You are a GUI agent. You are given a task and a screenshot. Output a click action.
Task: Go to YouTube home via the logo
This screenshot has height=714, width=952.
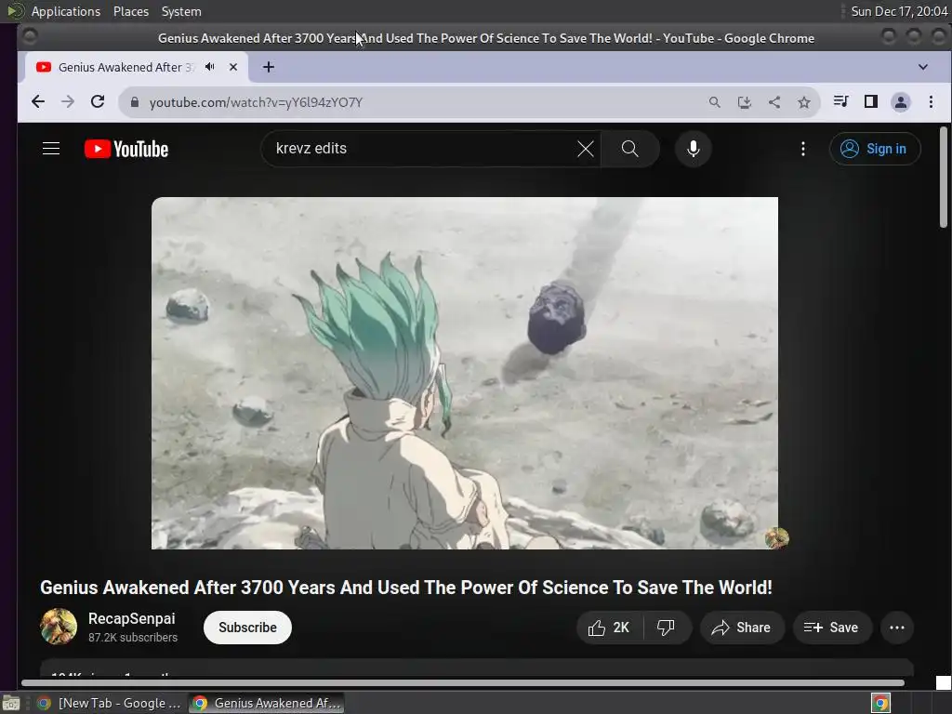[x=126, y=149]
